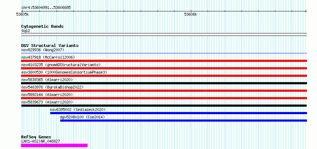
Task: Select the blue bar under dgv5208n100
Action: point(183,121)
